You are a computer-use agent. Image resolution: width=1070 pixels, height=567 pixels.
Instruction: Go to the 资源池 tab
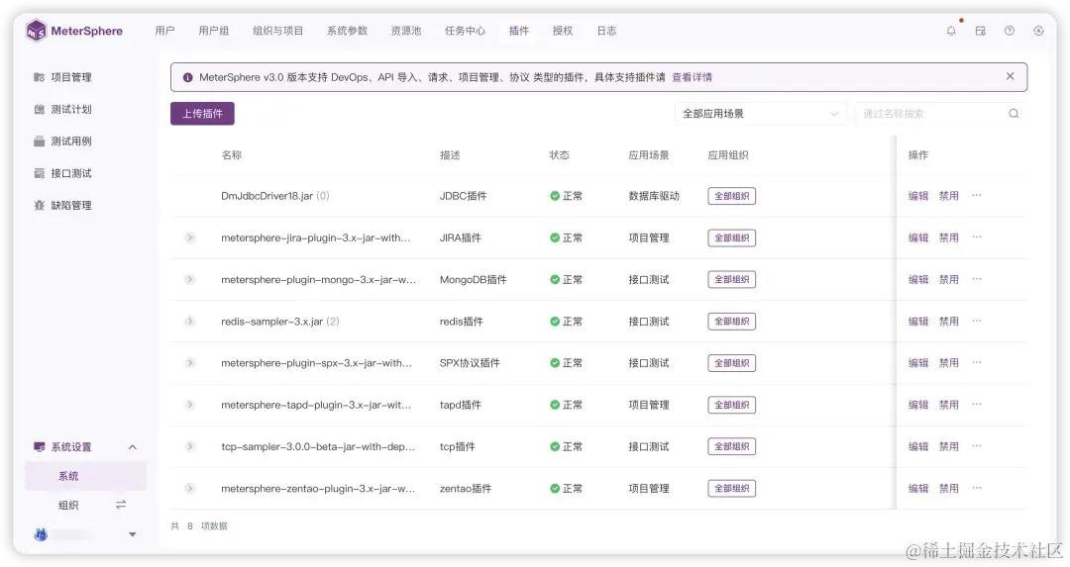point(406,31)
